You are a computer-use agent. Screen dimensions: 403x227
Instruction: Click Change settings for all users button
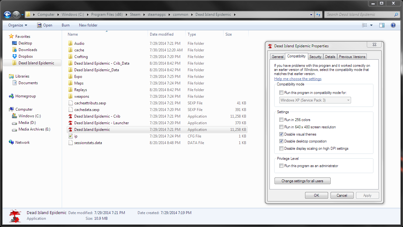pos(303,181)
